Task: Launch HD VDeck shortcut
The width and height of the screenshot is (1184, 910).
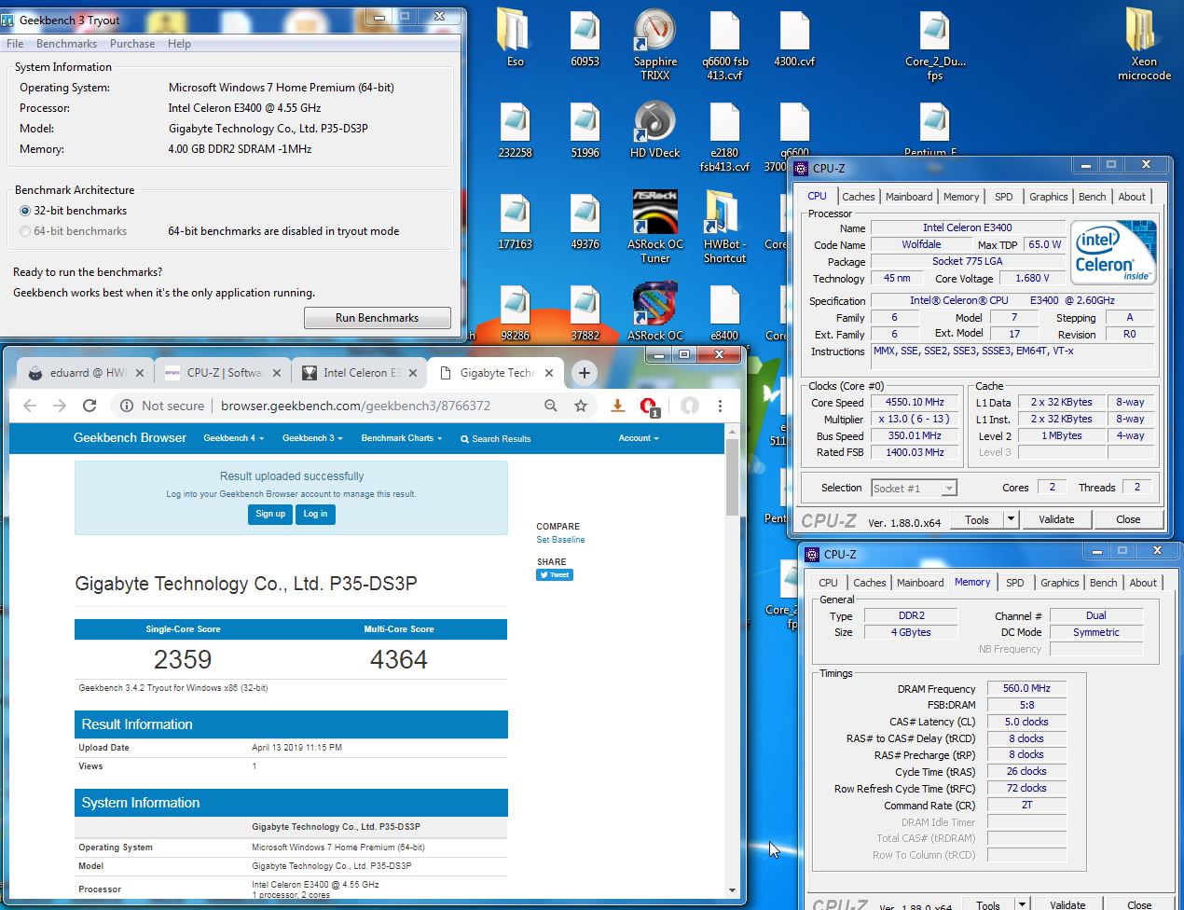Action: (654, 130)
